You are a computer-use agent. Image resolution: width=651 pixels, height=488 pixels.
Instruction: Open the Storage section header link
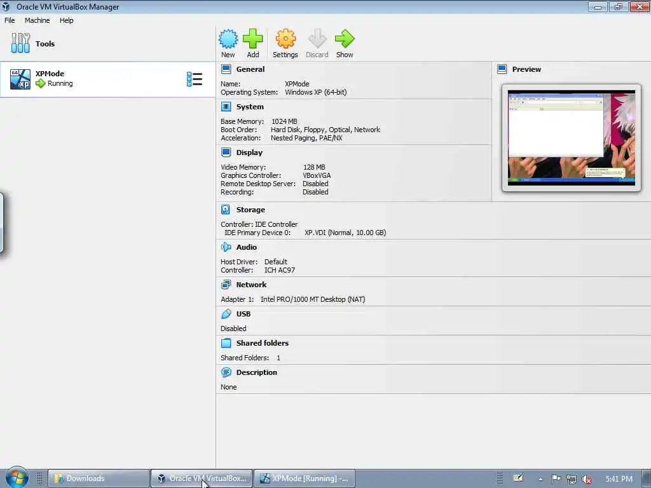tap(250, 210)
